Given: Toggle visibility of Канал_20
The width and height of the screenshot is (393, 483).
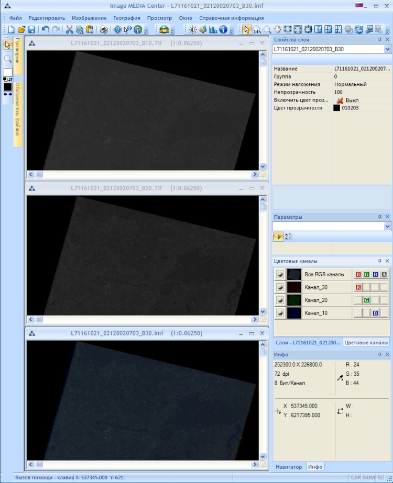Looking at the screenshot, I should (x=280, y=300).
